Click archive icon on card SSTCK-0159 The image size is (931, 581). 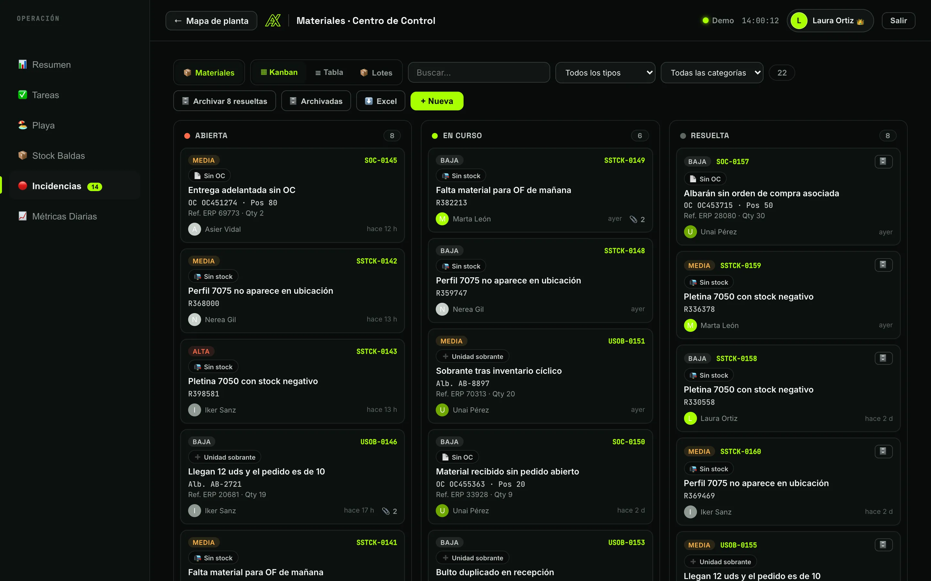coord(883,265)
